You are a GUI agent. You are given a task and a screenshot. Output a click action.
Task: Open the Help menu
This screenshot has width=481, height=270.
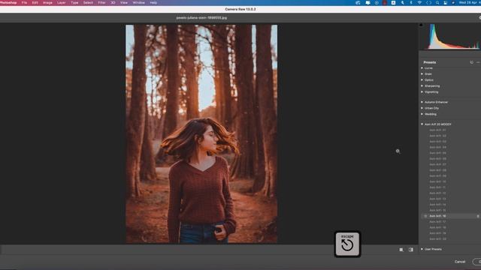pyautogui.click(x=153, y=3)
